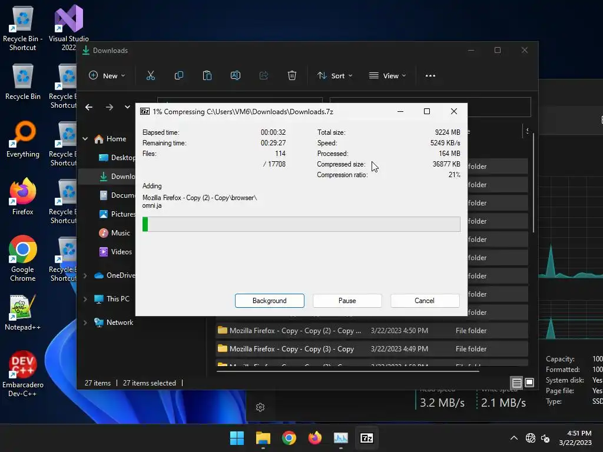Go forward with the Explorer forward arrow
The height and width of the screenshot is (452, 603).
[110, 107]
